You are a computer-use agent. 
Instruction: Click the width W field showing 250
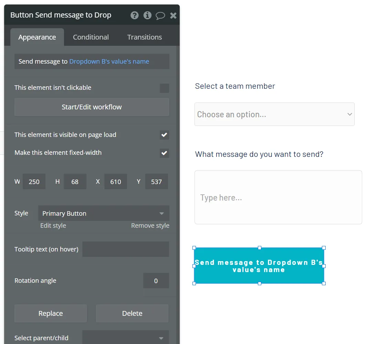point(34,182)
